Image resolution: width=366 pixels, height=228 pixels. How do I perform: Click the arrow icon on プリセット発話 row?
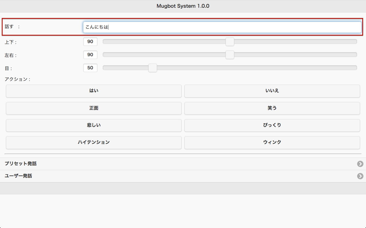pos(360,164)
